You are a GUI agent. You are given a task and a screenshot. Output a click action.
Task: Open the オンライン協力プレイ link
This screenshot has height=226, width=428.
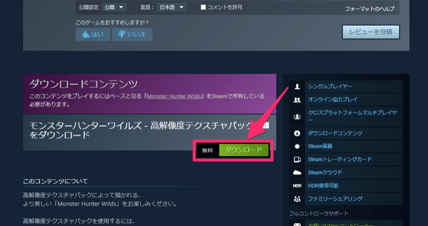coord(332,100)
